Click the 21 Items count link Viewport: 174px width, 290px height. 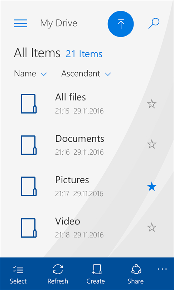(84, 54)
